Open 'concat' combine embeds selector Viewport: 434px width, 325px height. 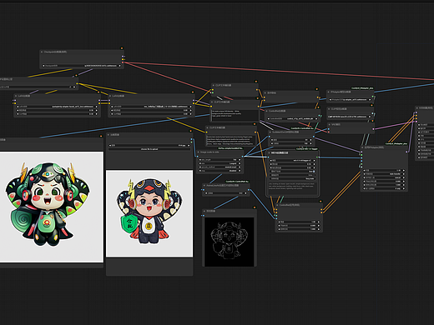pyautogui.click(x=384, y=177)
